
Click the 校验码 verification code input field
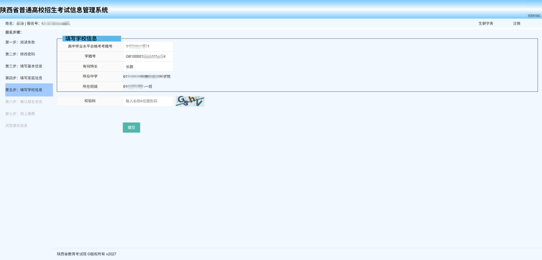click(x=148, y=101)
